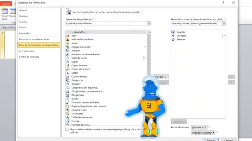The image size is (252, 141).
Task: Expand Color de fuente split arrow
Action: click(145, 58)
